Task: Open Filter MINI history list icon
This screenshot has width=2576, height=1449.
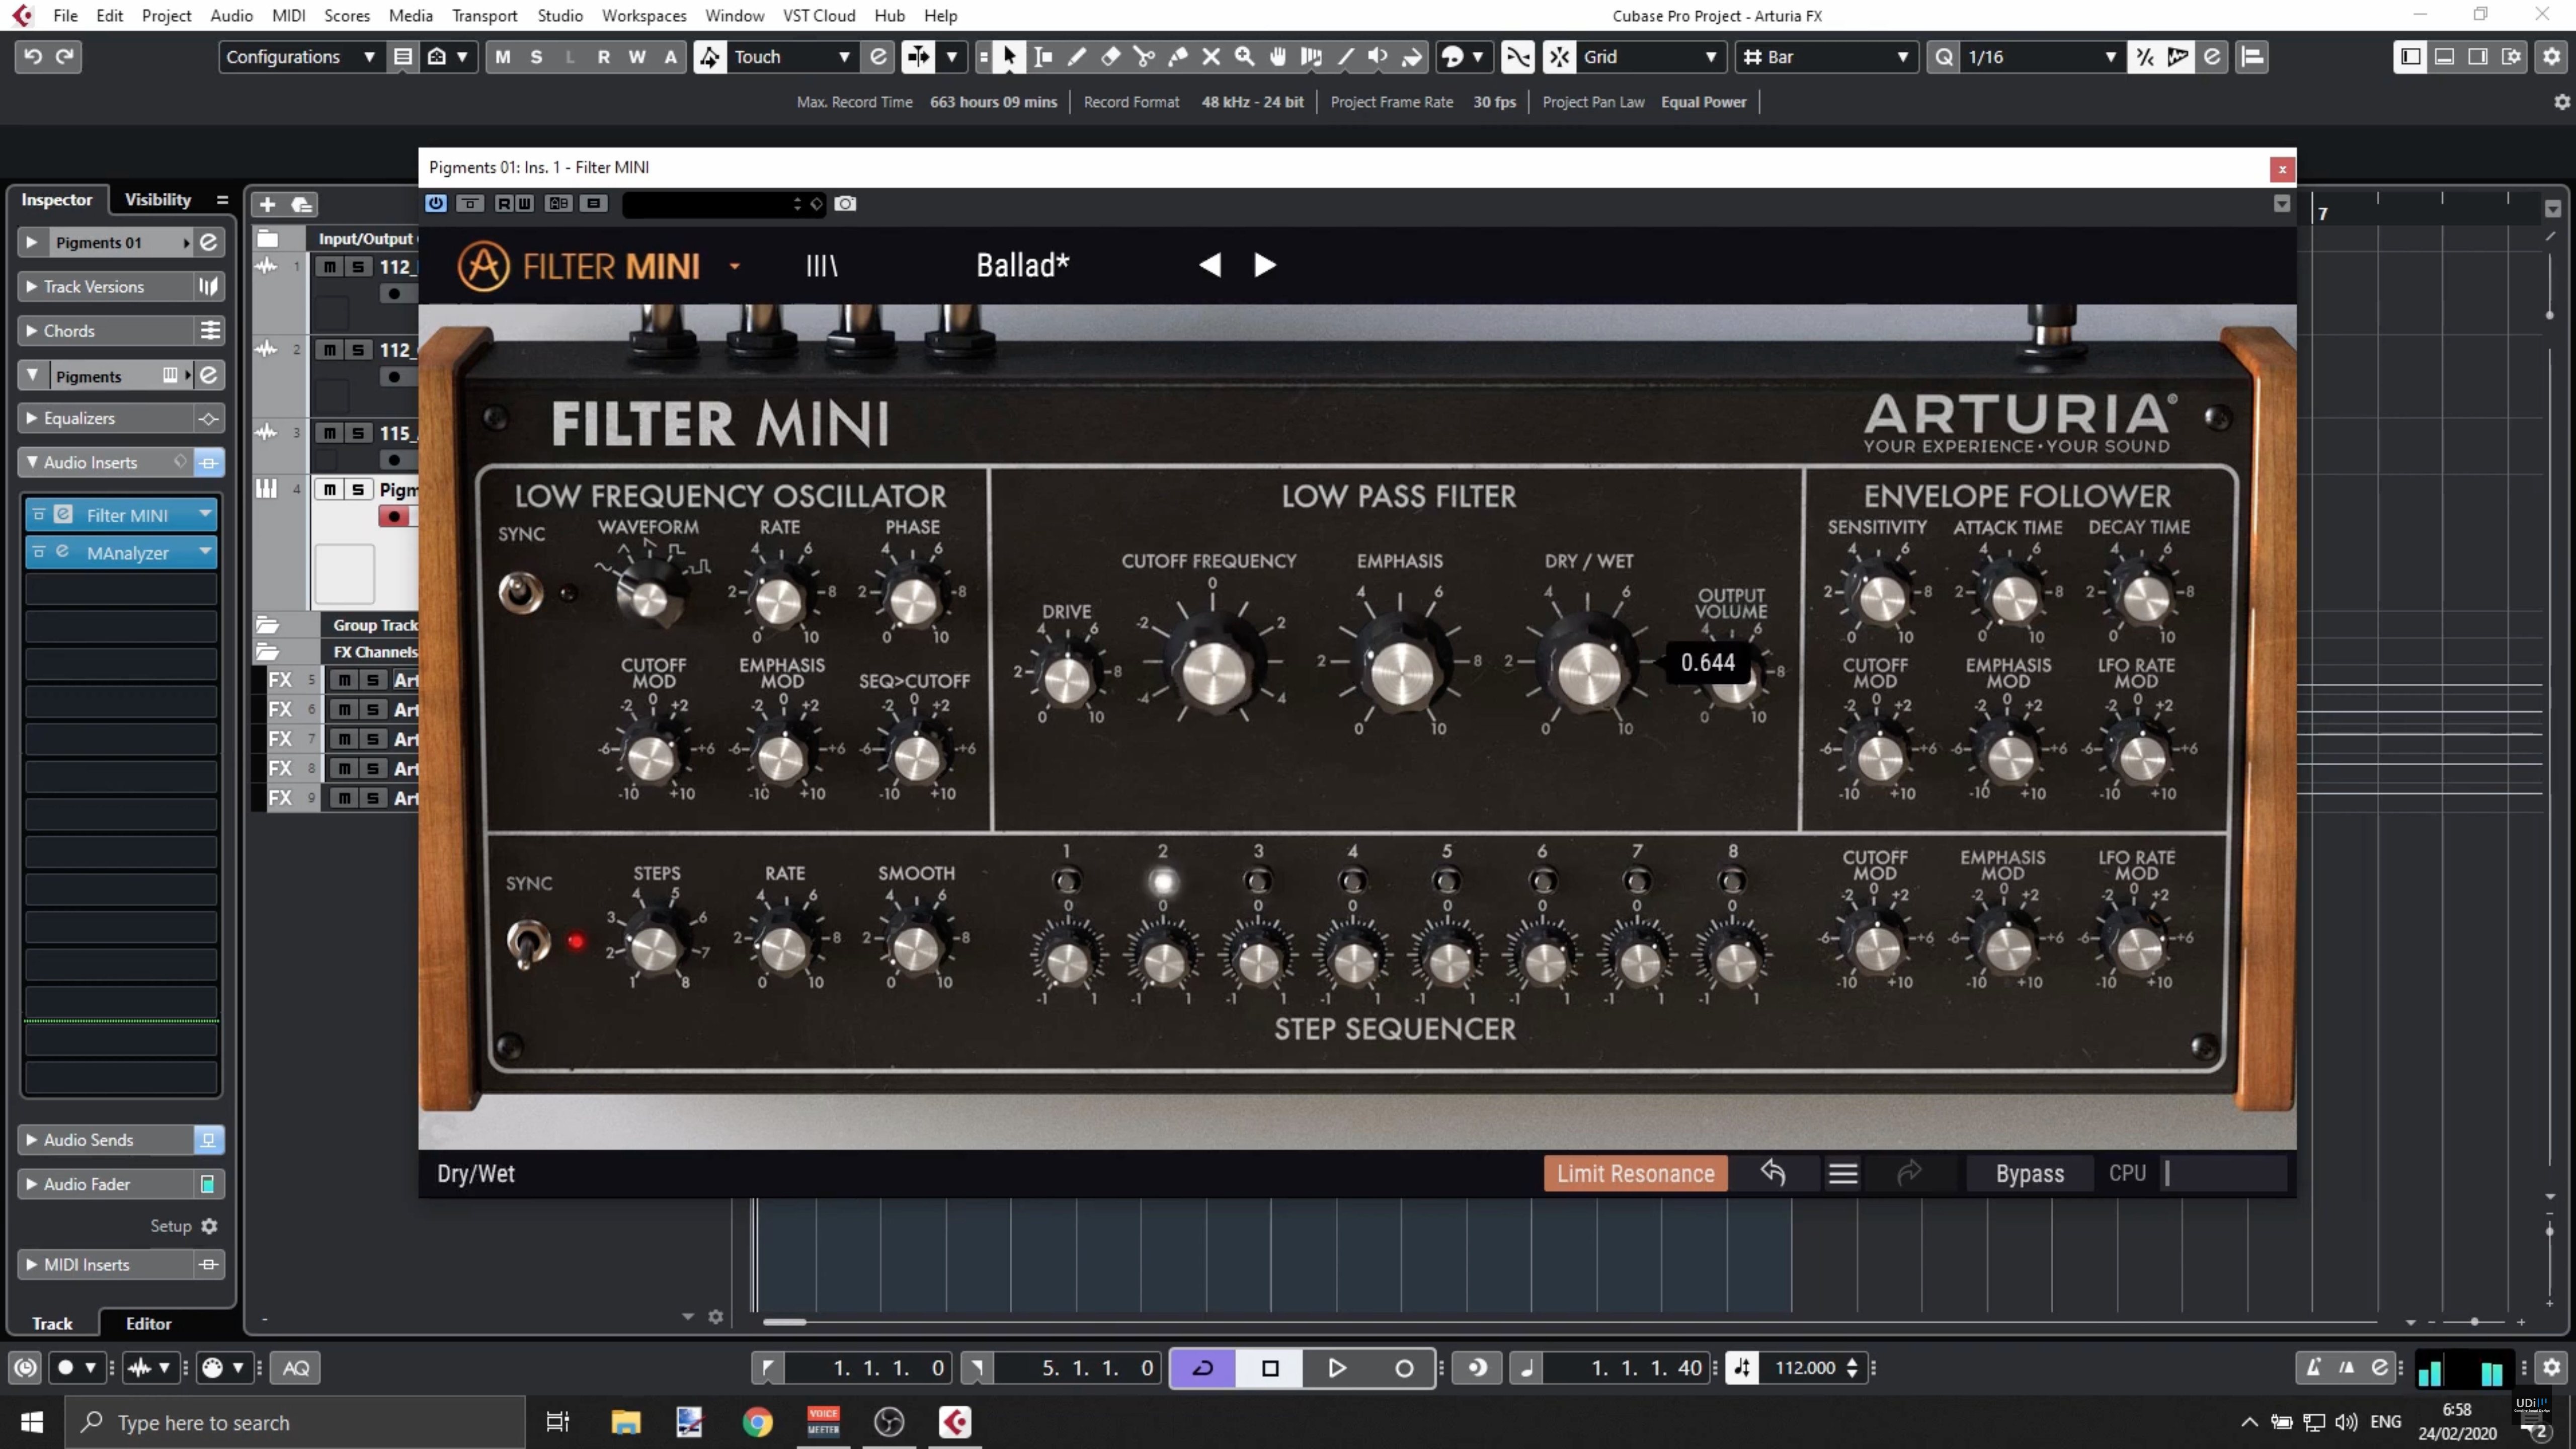Action: [1843, 1173]
